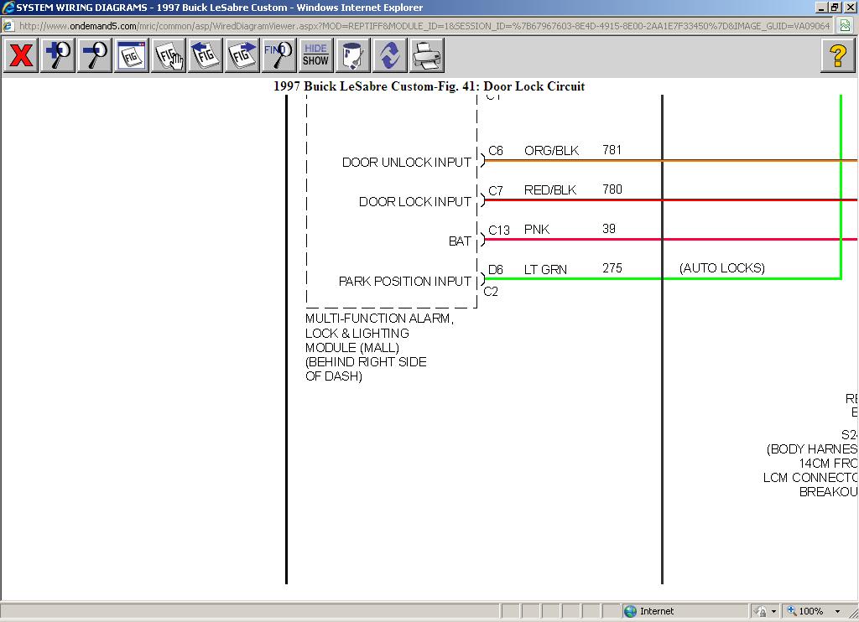Click the Internet zone globe in status bar
Viewport: 859px width, 622px height.
(631, 611)
